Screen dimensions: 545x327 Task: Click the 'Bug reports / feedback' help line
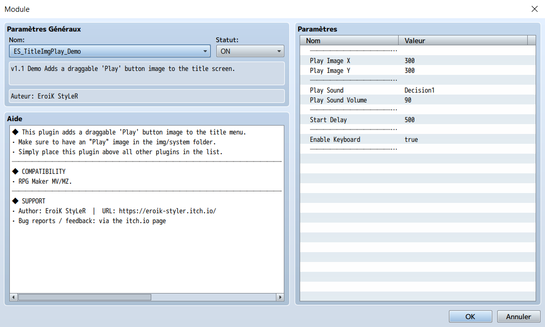coord(92,221)
